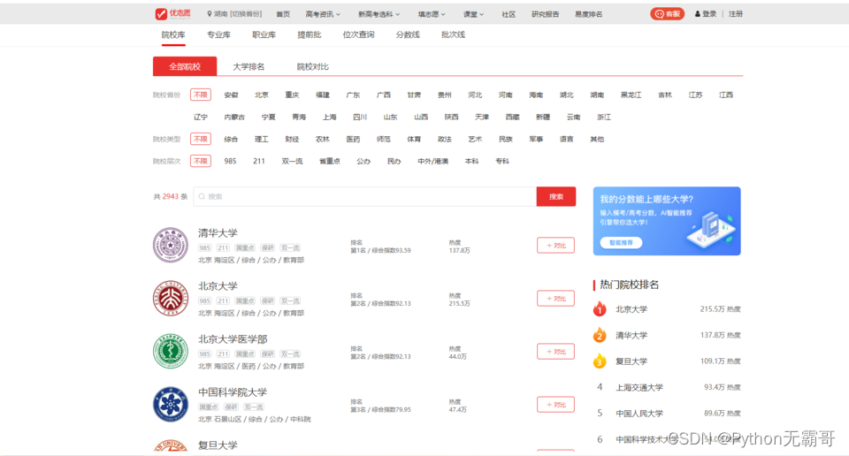Open the red 北京大学 emblem in the school list
Viewport: 849px width, 456px height.
(x=171, y=298)
